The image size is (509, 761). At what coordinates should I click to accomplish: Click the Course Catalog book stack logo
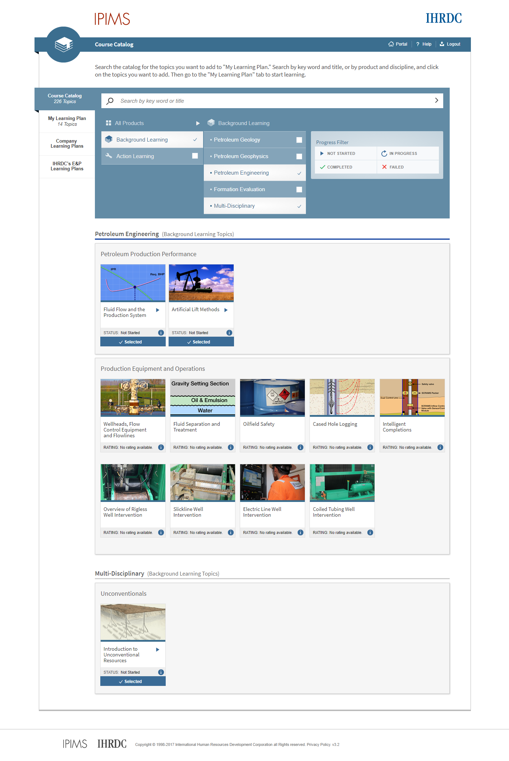(x=64, y=45)
